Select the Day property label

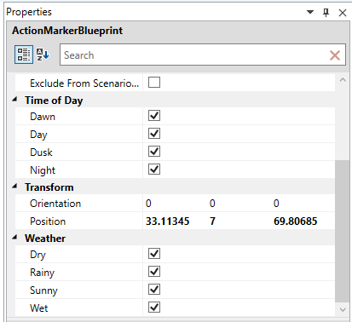(x=38, y=135)
